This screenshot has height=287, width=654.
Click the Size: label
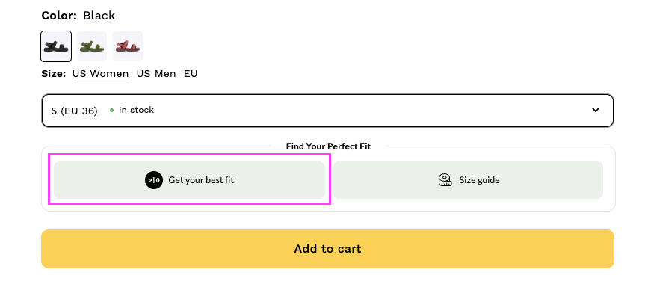coord(53,74)
